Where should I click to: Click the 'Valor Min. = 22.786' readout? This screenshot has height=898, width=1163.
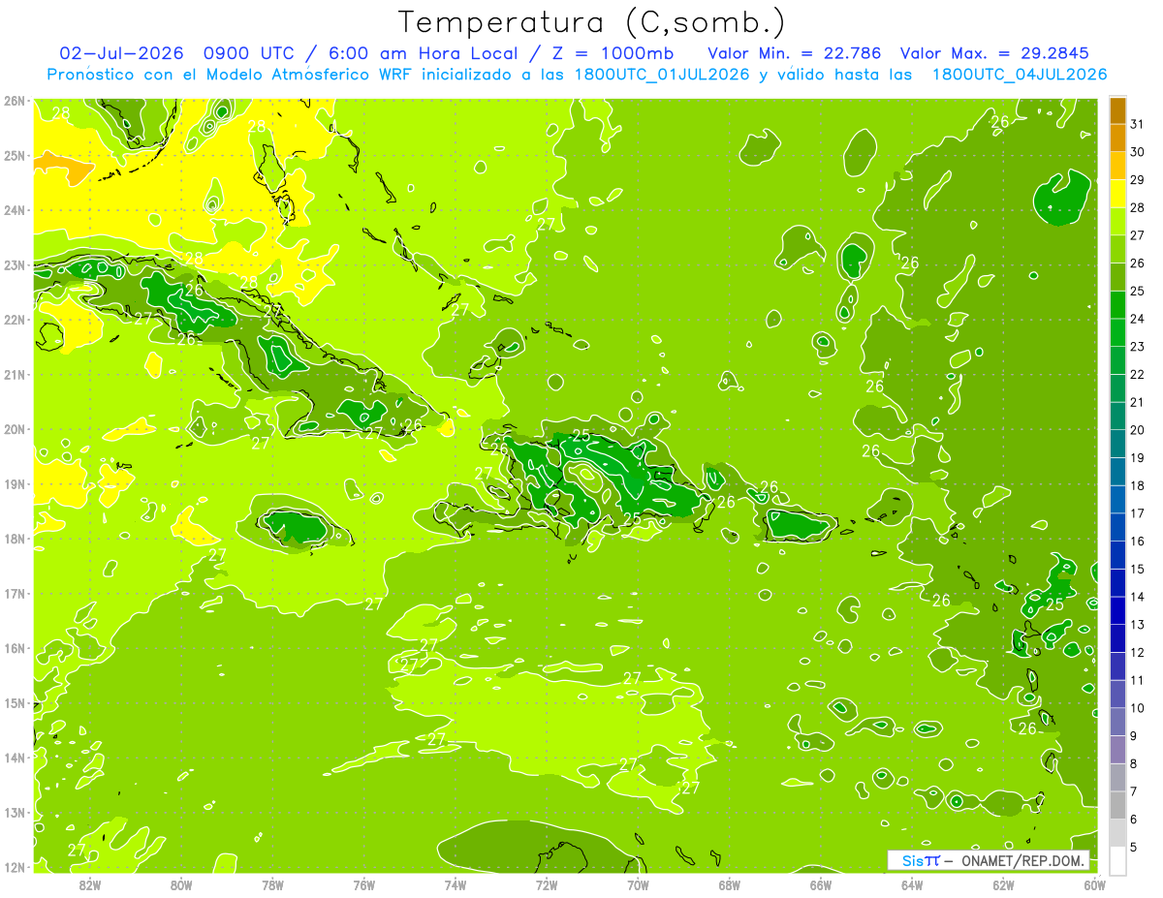[795, 52]
